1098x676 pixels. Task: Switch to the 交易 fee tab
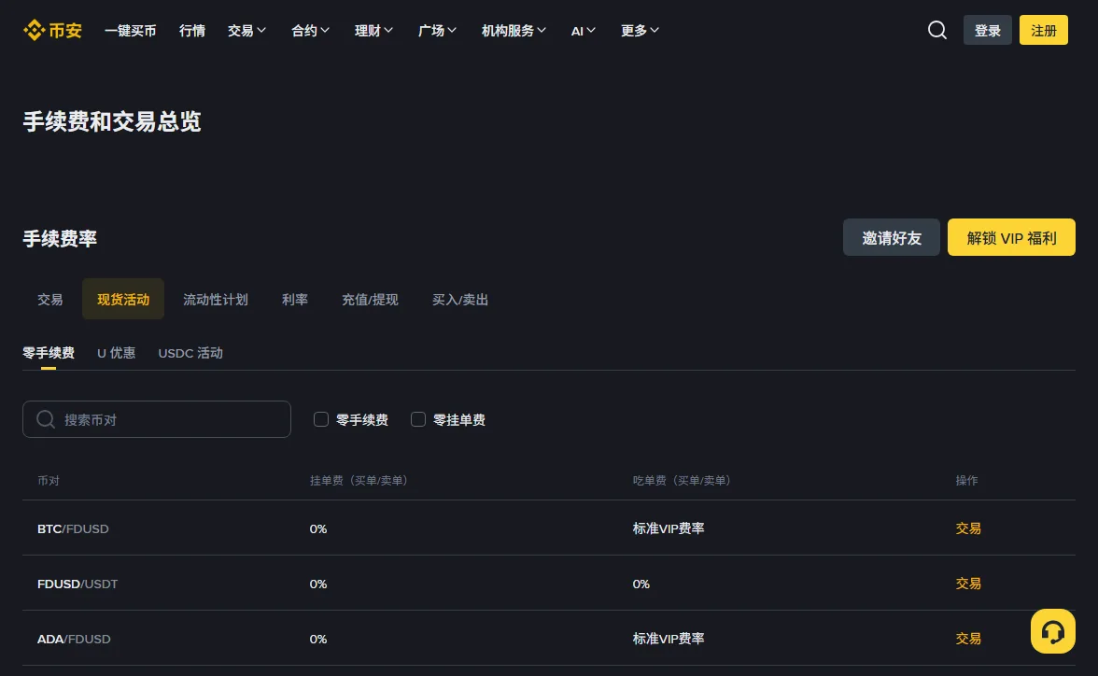[x=49, y=299]
